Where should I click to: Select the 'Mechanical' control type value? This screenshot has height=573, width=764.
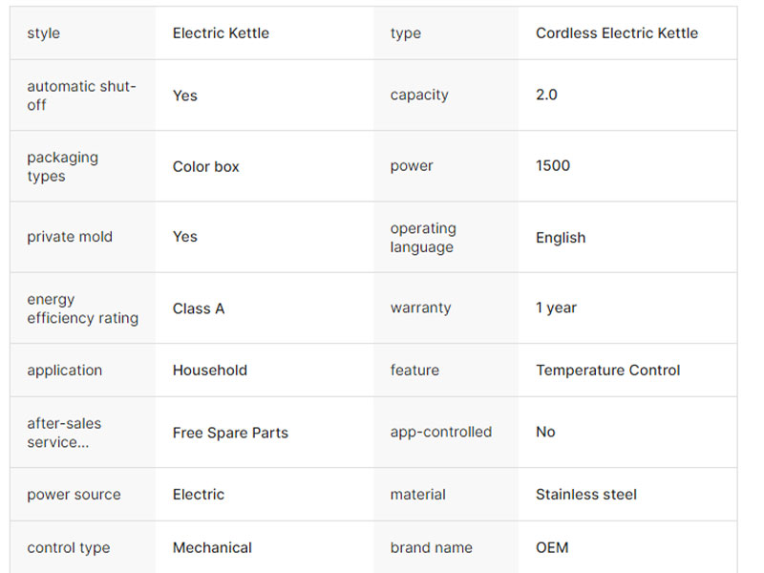pyautogui.click(x=212, y=548)
